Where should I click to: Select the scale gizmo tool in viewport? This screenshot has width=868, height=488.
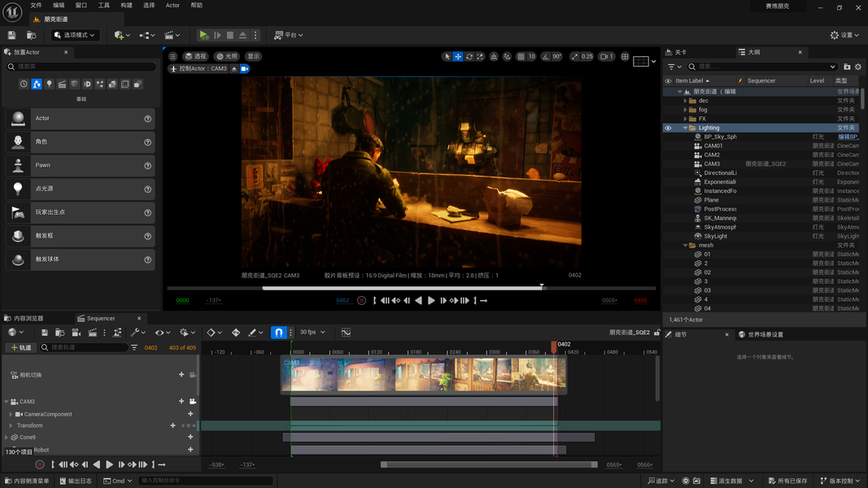tap(480, 56)
